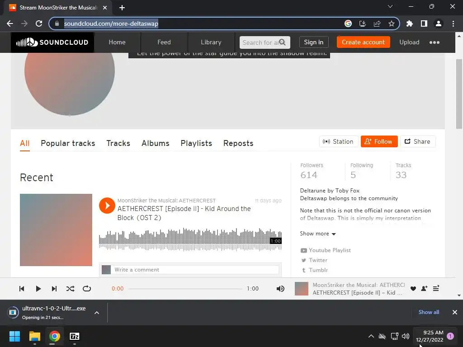Toggle repeat in the player bar

[x=87, y=289]
